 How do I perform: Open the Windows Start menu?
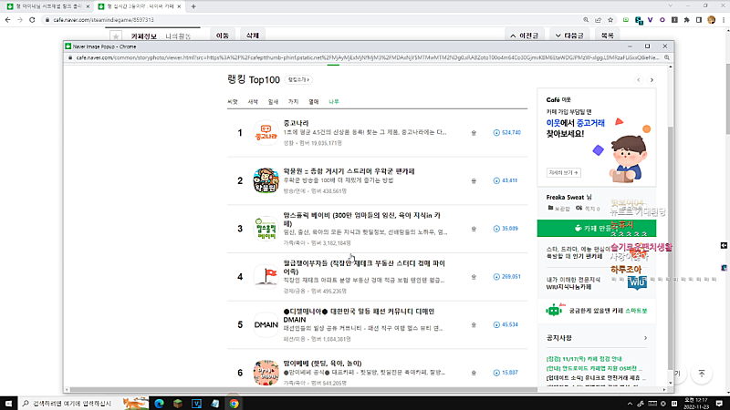[x=8, y=404]
